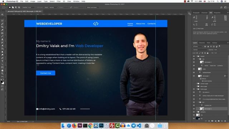Switch to the Properties tab
This screenshot has width=229, height=129.
(x=217, y=13)
